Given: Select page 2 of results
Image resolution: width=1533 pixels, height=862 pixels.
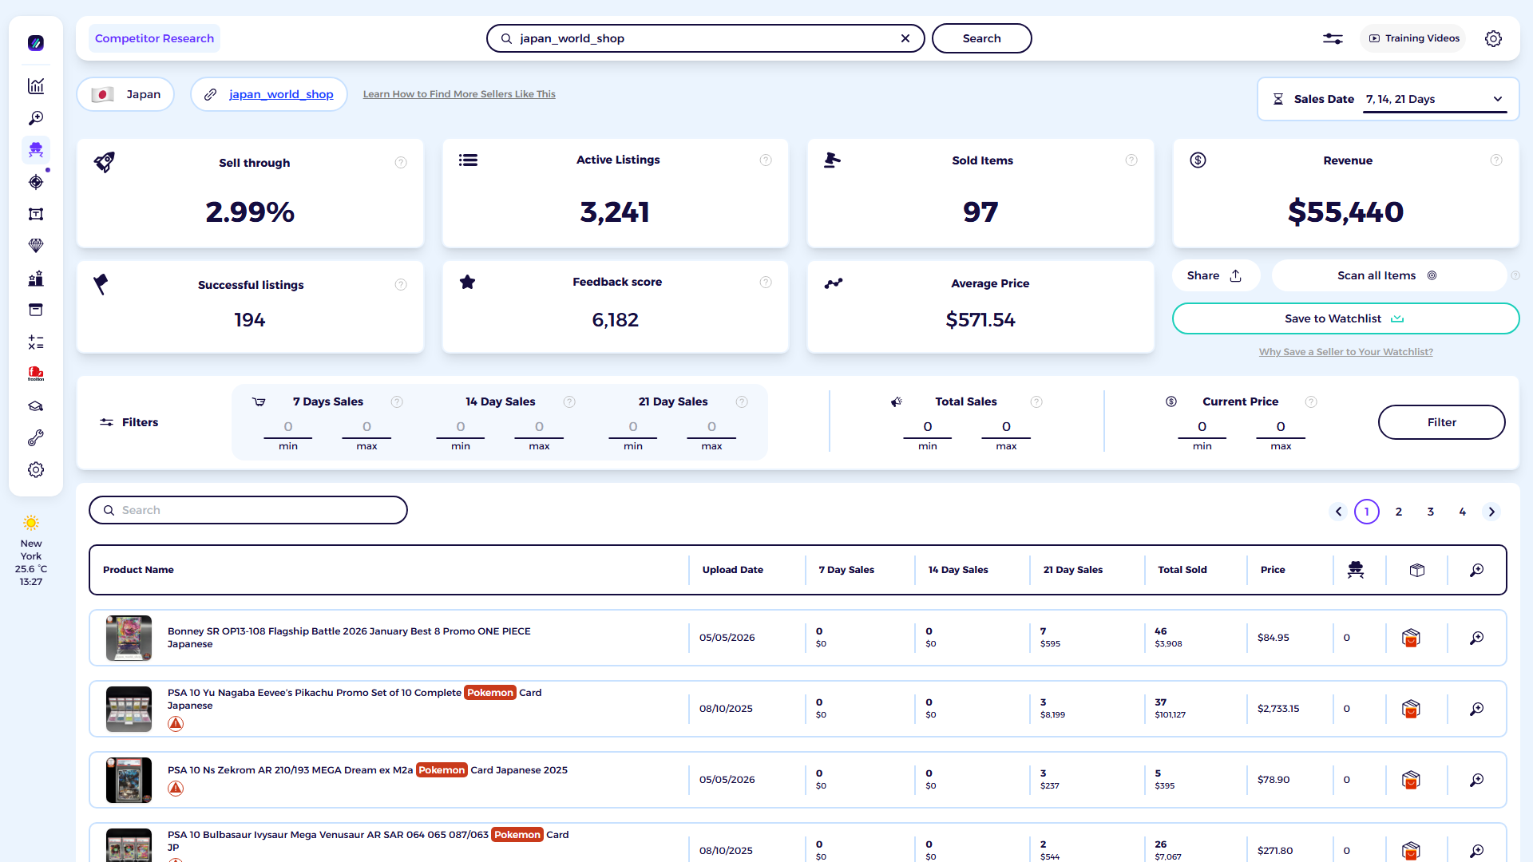Looking at the screenshot, I should 1399,512.
